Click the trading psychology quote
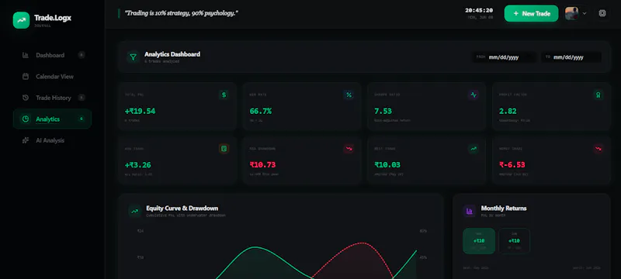The width and height of the screenshot is (621, 279). 182,13
